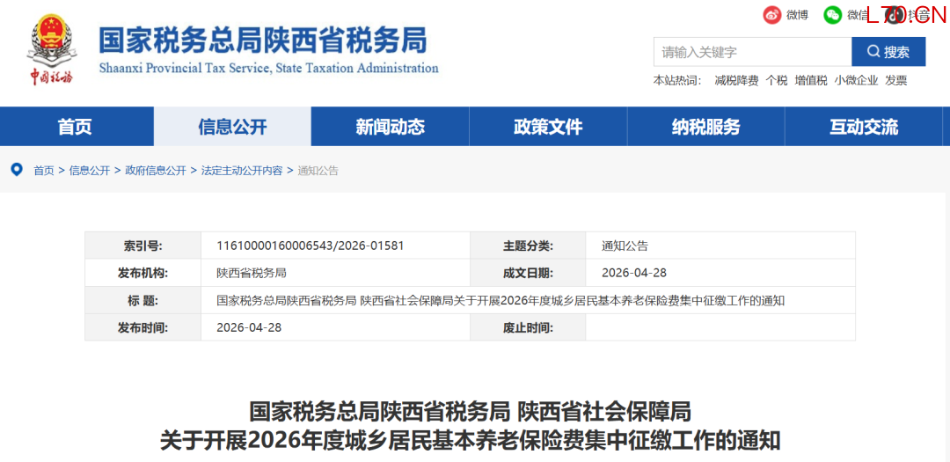The height and width of the screenshot is (462, 950).
Task: Click the location pin breadcrumb icon
Action: (x=17, y=170)
